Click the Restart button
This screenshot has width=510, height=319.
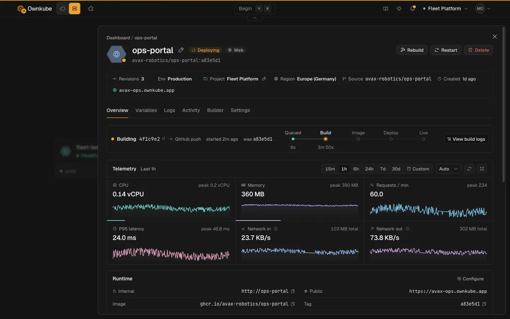[x=446, y=50]
